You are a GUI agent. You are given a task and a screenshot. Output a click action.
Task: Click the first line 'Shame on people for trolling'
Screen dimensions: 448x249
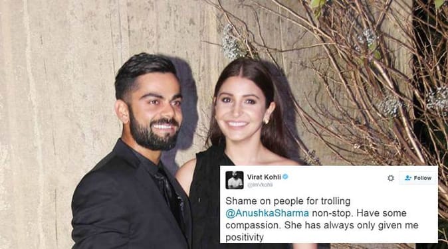(288, 201)
